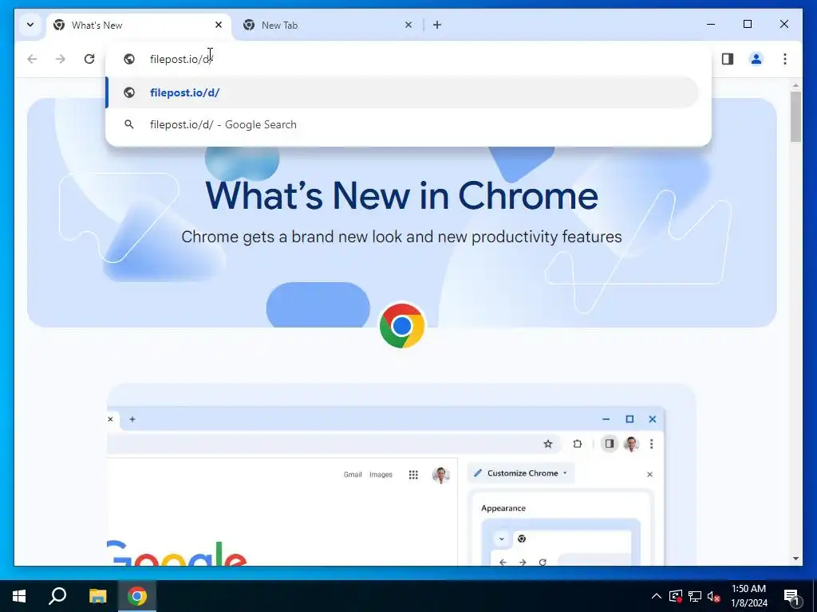The height and width of the screenshot is (612, 817).
Task: Maximize the Chrome window
Action: pyautogui.click(x=747, y=24)
